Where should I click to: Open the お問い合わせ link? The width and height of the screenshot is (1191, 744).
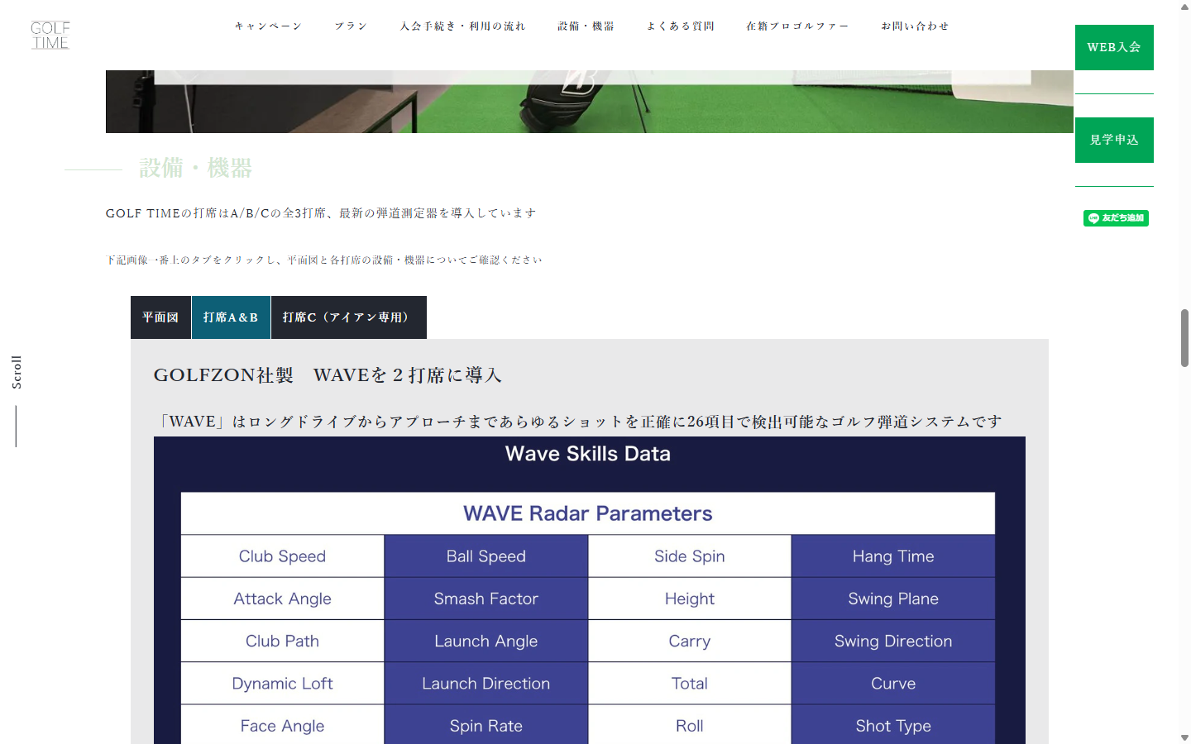tap(915, 26)
